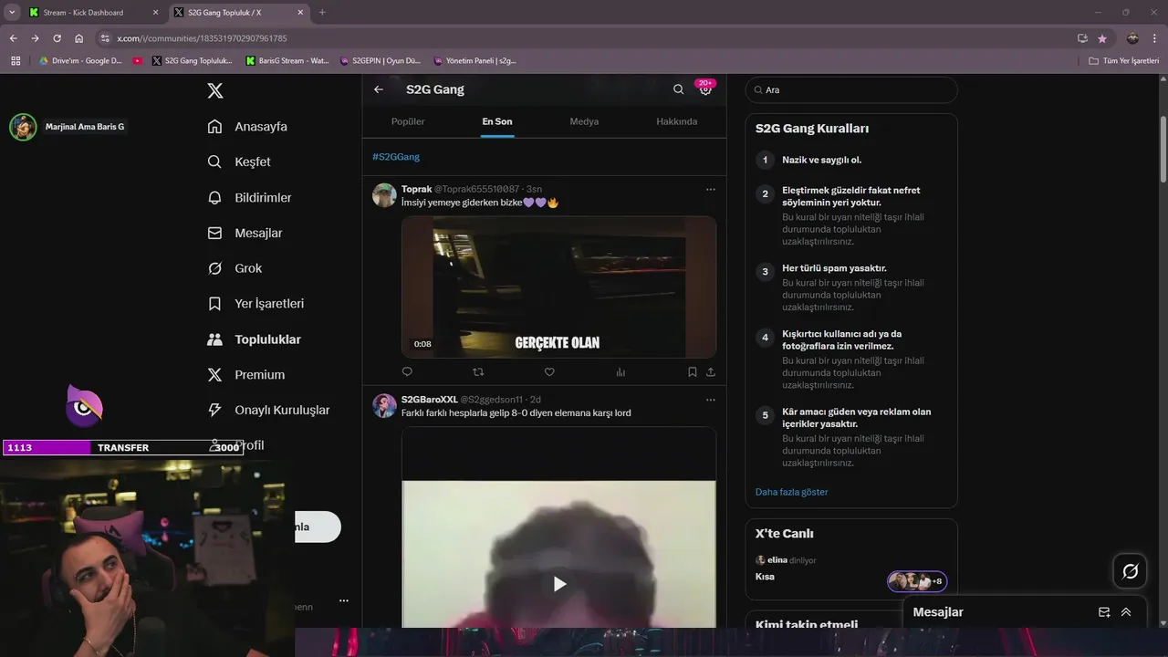Image resolution: width=1168 pixels, height=657 pixels.
Task: Open Yer İşaretleri bookmarks
Action: pyautogui.click(x=255, y=304)
